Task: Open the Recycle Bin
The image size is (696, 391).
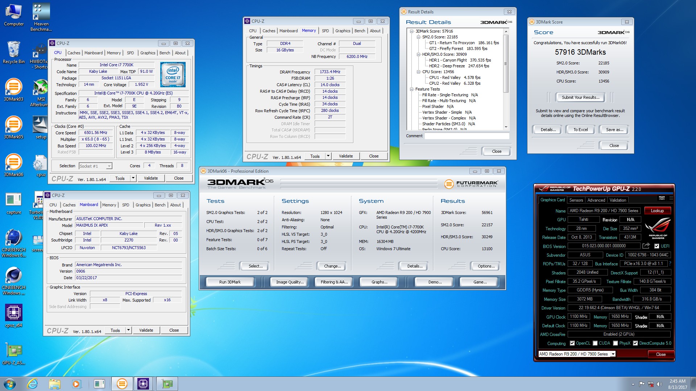Action: click(x=14, y=52)
